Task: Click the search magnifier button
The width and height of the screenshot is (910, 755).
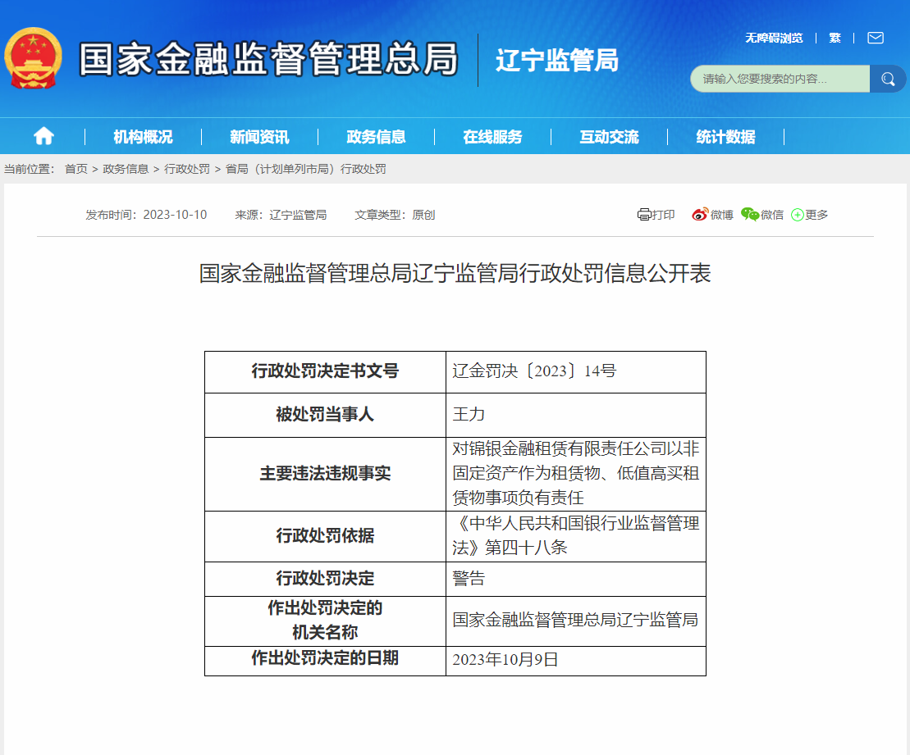Action: [x=888, y=79]
